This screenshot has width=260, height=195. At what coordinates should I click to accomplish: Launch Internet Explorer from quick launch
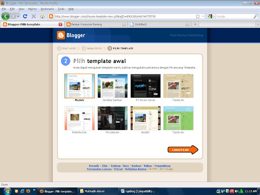tap(22, 191)
